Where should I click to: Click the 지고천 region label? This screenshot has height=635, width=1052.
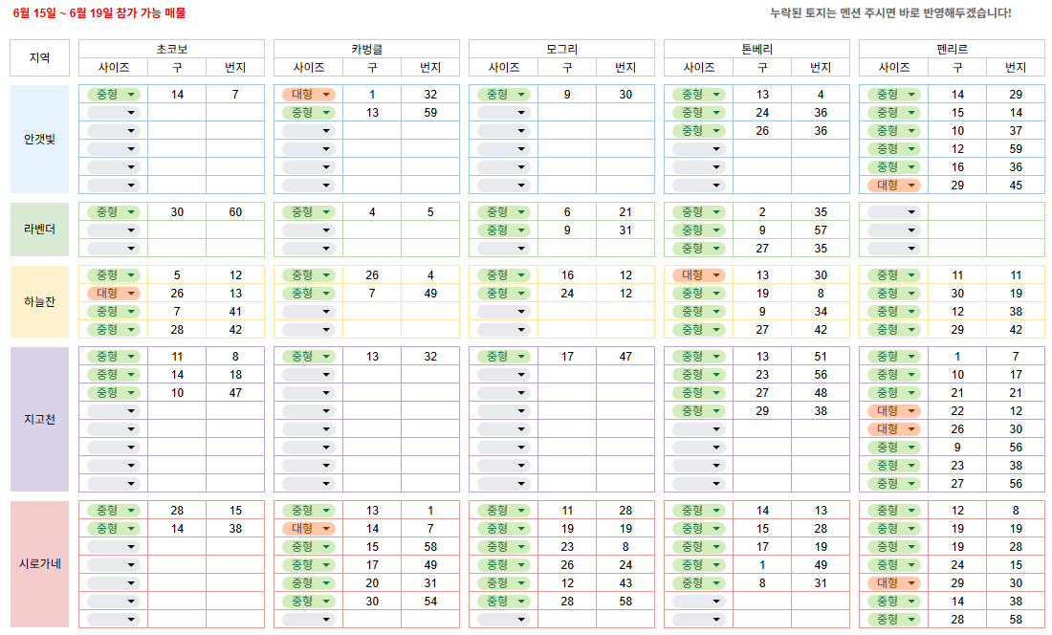39,420
